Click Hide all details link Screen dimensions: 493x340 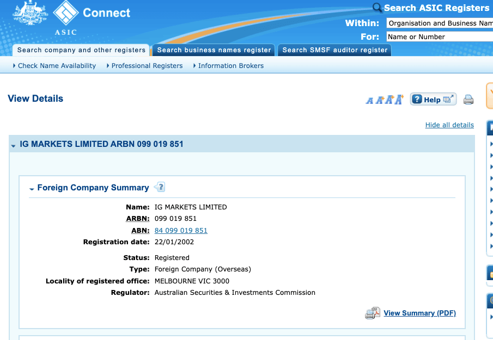pos(449,125)
